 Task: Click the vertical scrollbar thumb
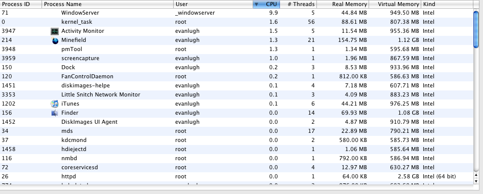coord(476,29)
